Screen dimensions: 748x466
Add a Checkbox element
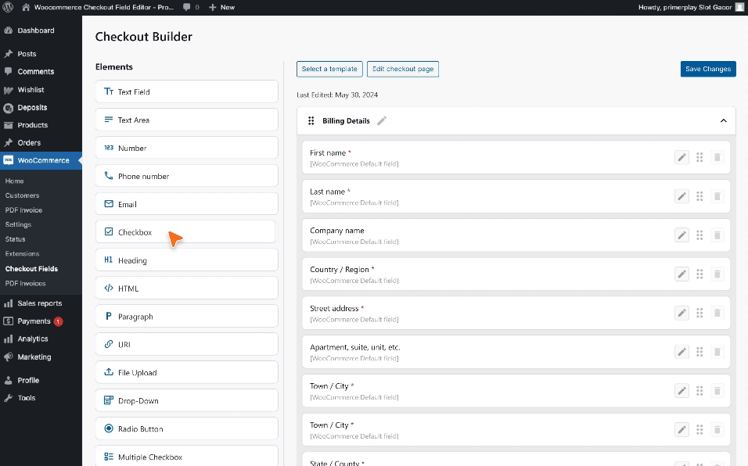tap(186, 232)
